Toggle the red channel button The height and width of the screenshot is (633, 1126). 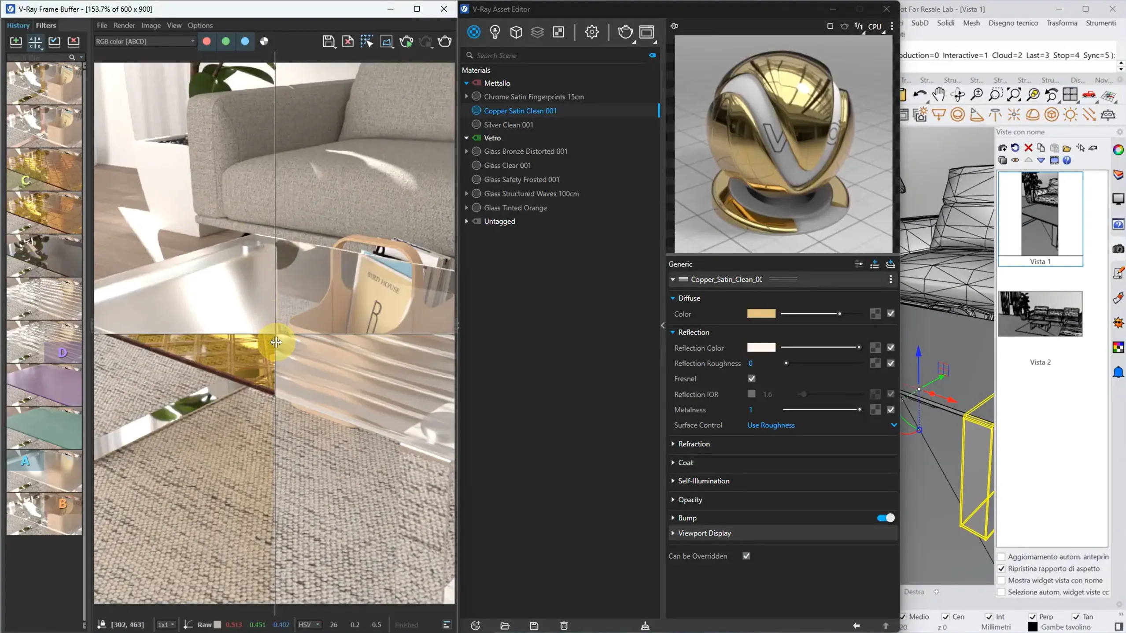click(x=207, y=41)
